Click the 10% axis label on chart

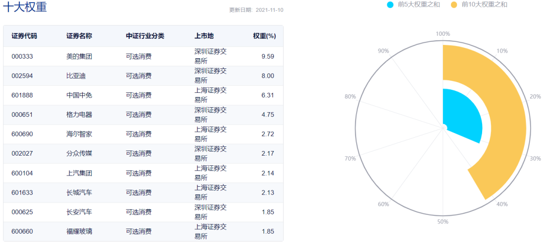pos(502,51)
